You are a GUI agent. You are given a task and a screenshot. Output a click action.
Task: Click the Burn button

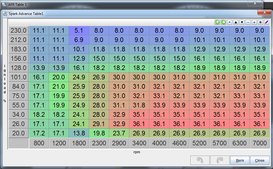pyautogui.click(x=240, y=160)
